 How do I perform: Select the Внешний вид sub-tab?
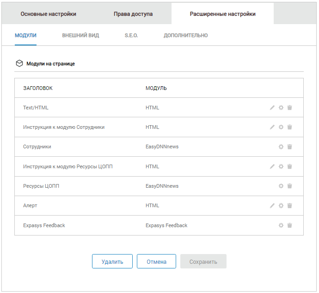[x=80, y=35]
